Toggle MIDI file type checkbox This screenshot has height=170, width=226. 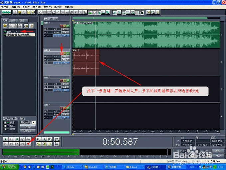point(5,126)
